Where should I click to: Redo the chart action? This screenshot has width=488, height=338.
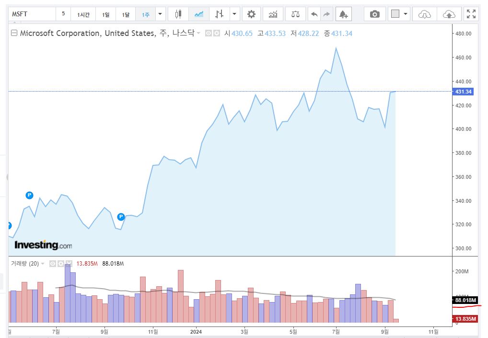tap(326, 14)
